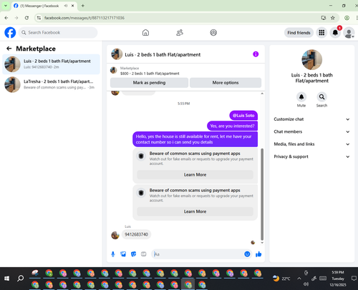Open the account profile menu

pos(349,33)
